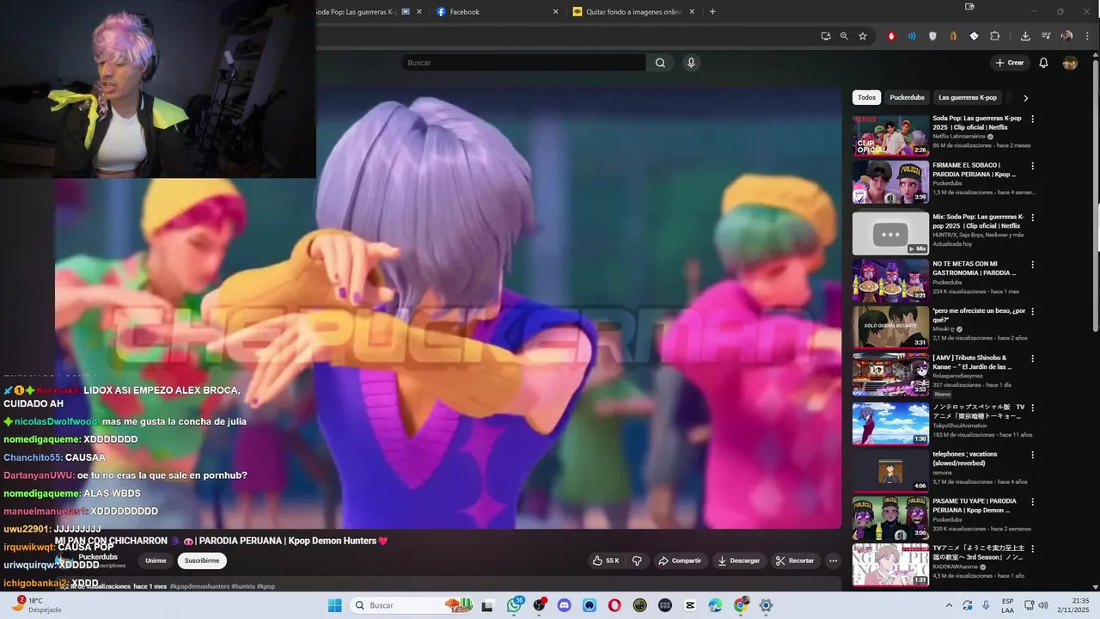1100x619 pixels.
Task: Click Compartir to share the video
Action: click(x=680, y=561)
